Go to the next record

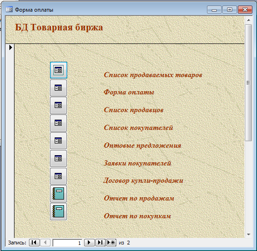[x=89, y=243]
